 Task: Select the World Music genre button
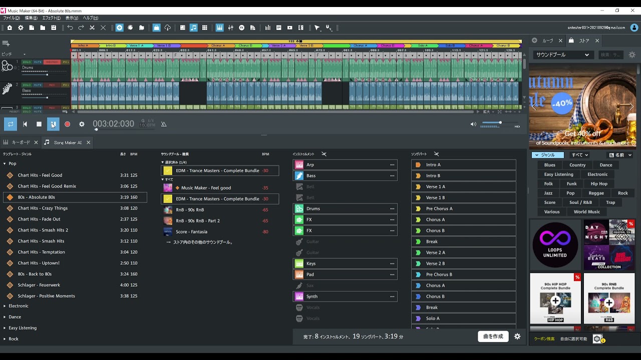(x=587, y=212)
